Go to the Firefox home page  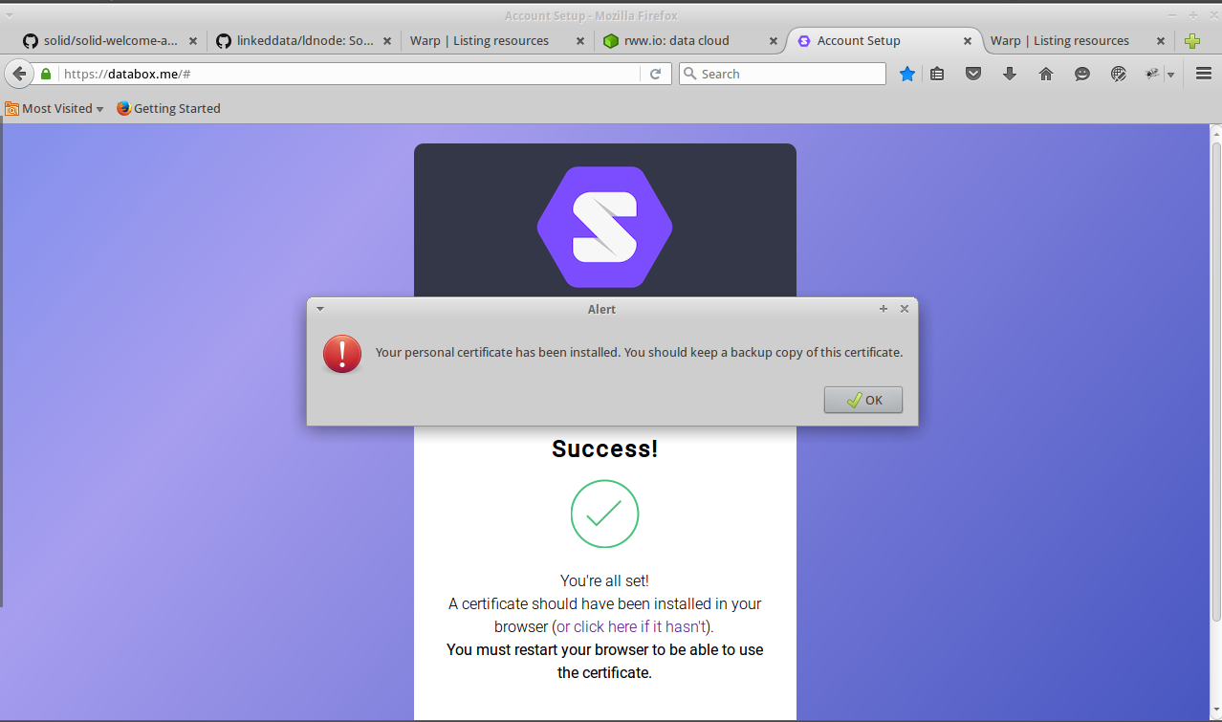point(1045,74)
